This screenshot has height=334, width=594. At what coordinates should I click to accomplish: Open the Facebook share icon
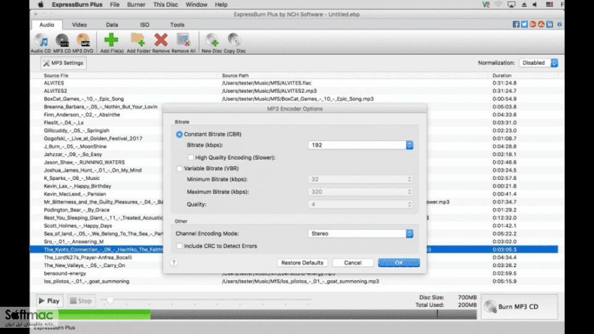516,24
